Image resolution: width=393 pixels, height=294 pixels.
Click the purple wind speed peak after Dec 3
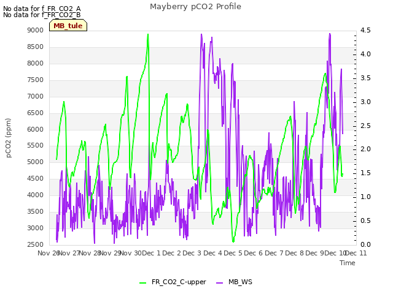point(201,34)
